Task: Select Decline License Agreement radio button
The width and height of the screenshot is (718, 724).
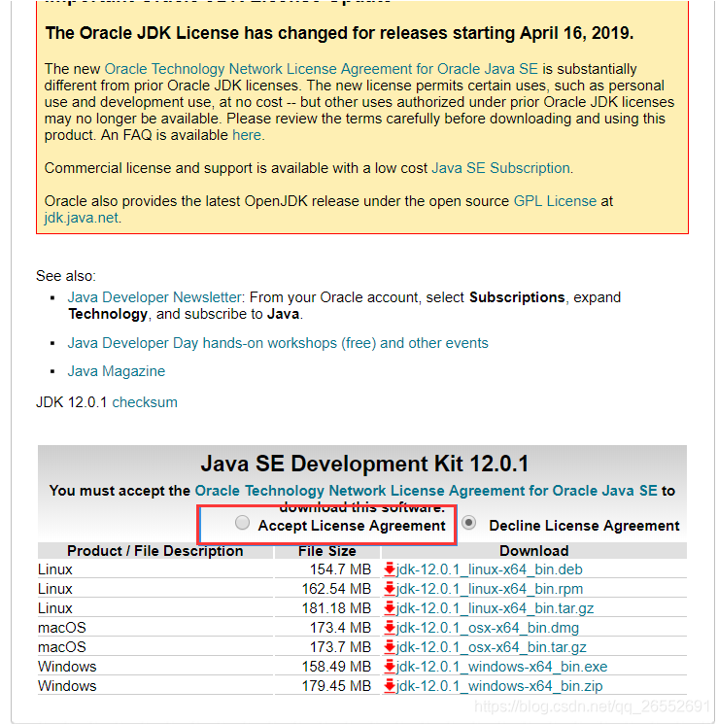Action: coord(468,523)
